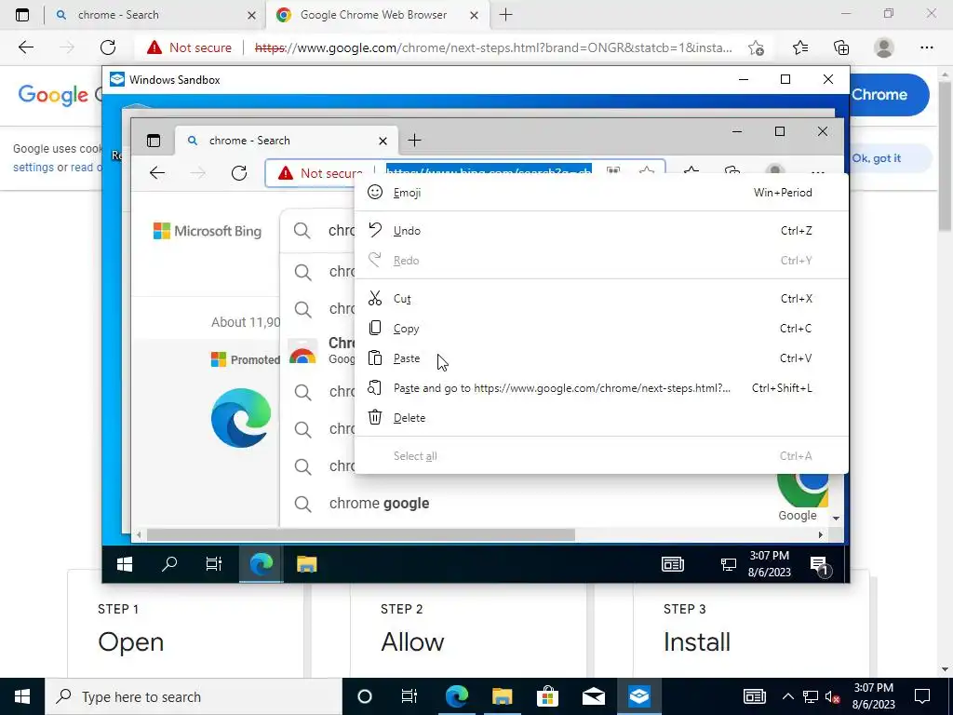Choose Paste from the context menu

(x=601, y=358)
